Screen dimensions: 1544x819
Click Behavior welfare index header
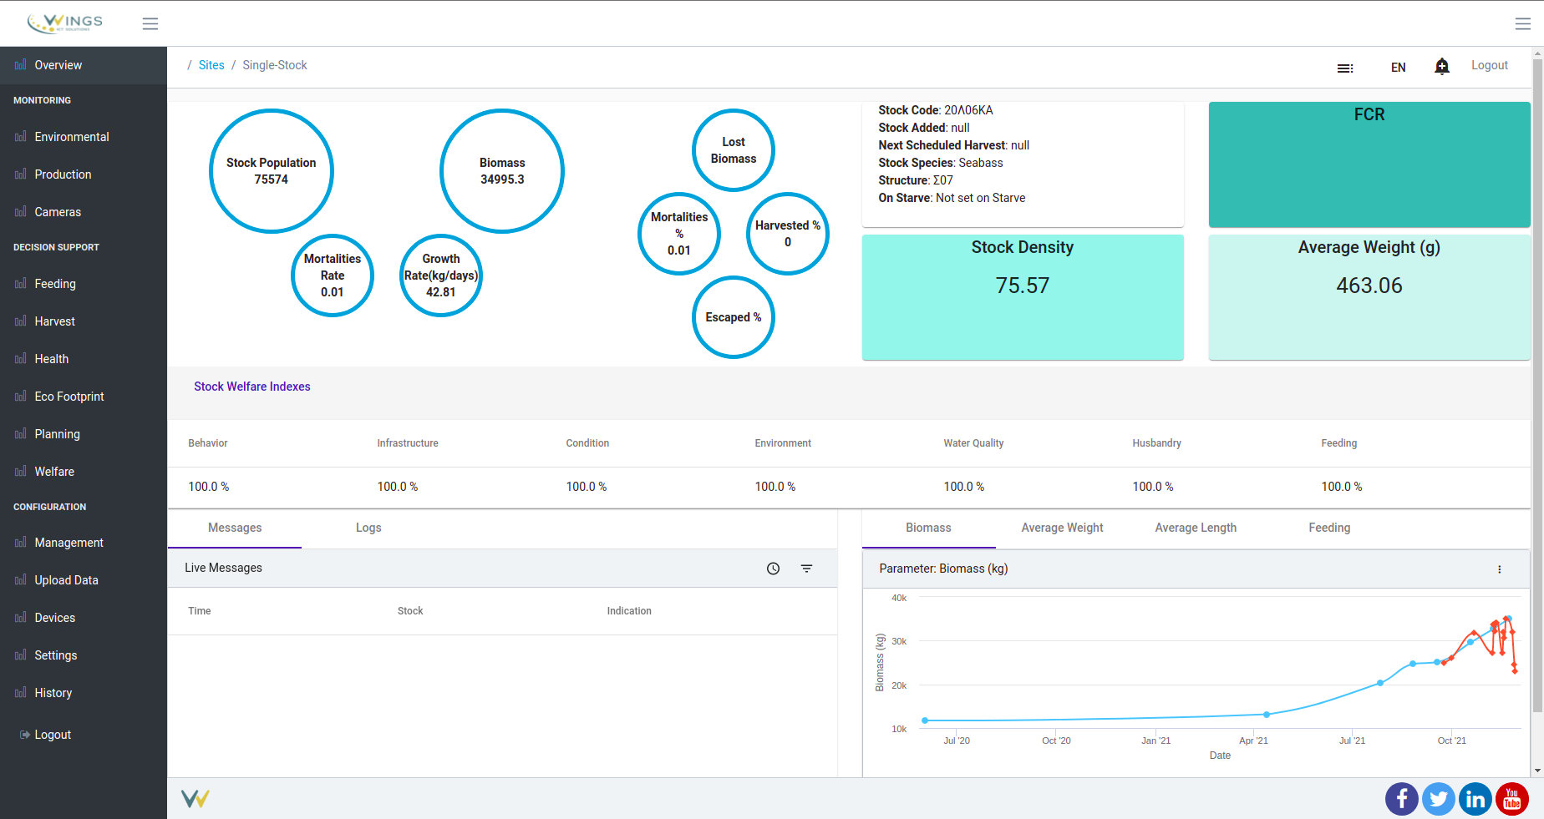tap(208, 443)
